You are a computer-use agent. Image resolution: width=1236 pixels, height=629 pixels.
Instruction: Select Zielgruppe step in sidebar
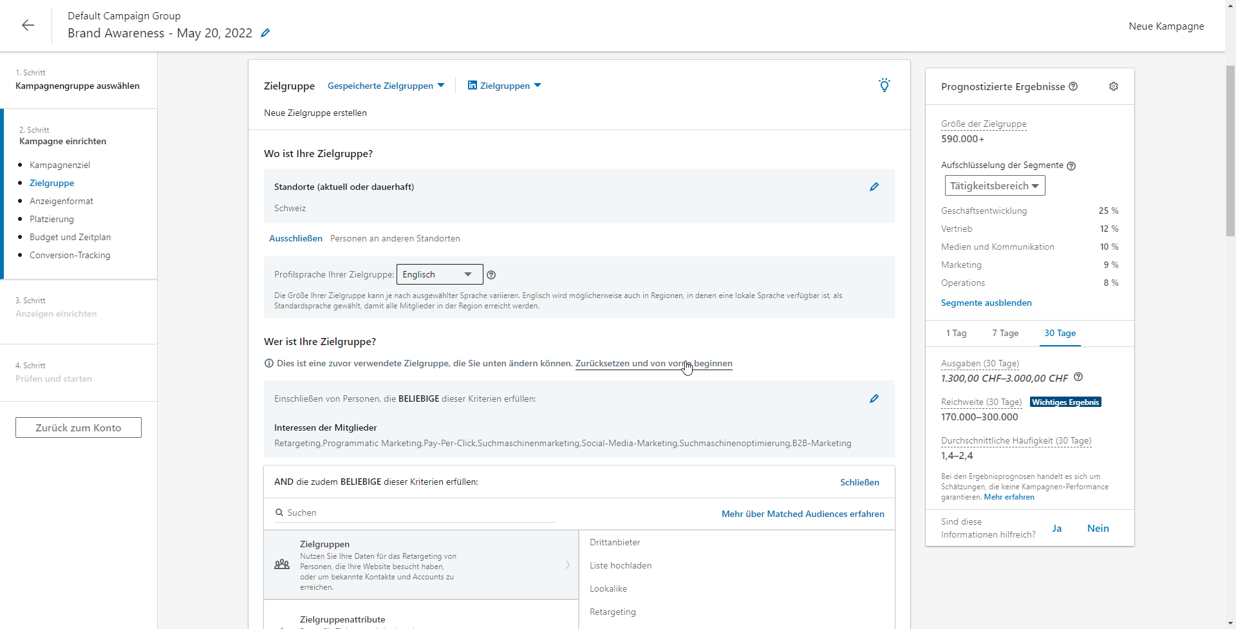pyautogui.click(x=51, y=183)
